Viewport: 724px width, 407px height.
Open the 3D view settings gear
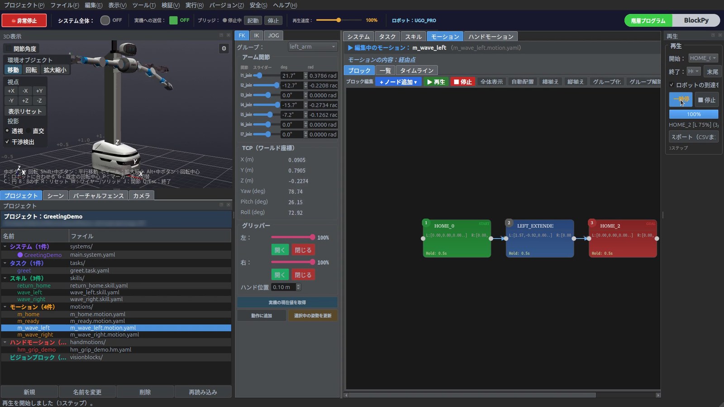click(224, 48)
